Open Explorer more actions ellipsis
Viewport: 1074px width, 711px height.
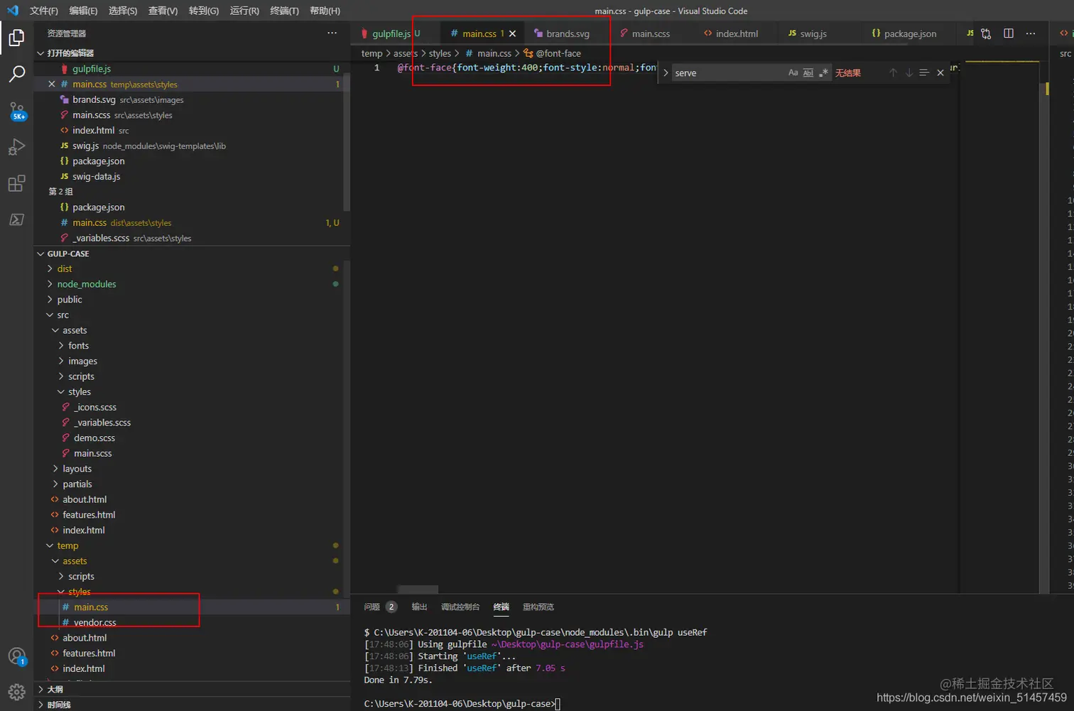click(x=332, y=33)
